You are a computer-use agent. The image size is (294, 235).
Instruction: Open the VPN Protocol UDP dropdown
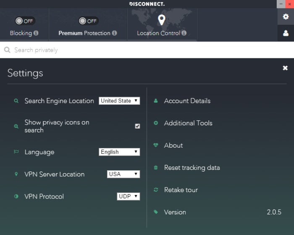128,196
